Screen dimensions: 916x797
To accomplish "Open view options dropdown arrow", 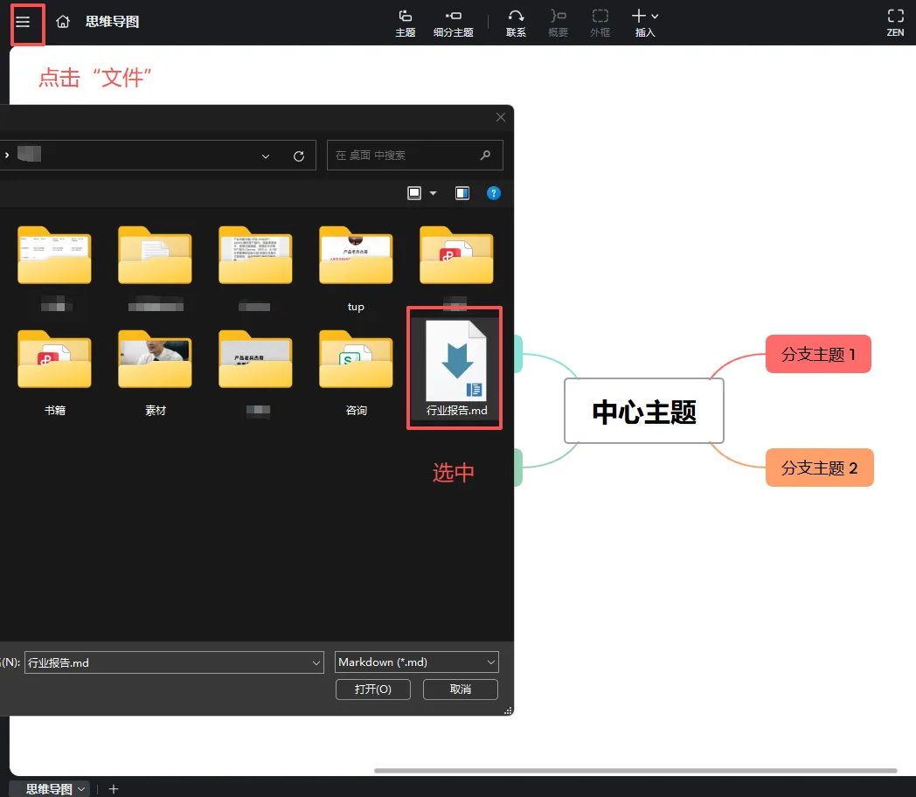I will pos(433,193).
